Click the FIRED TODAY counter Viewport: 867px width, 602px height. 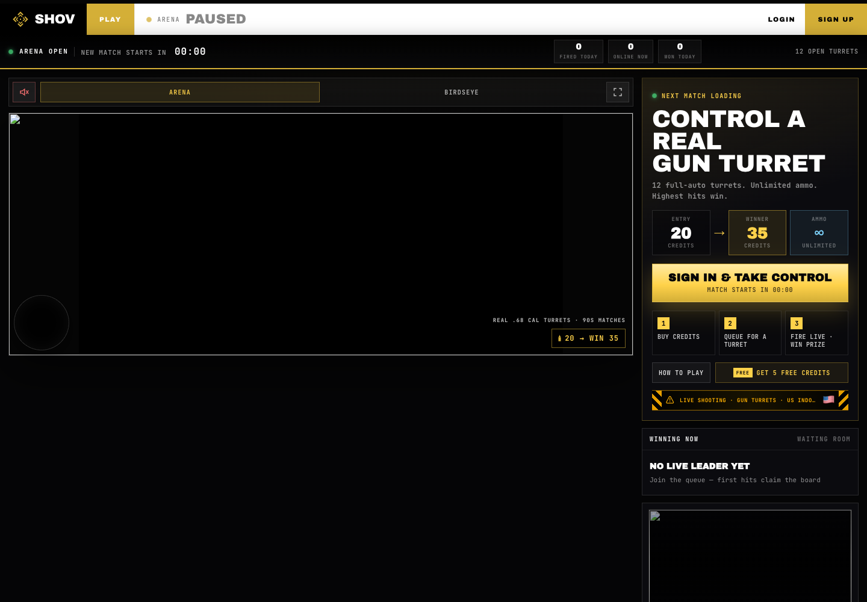click(x=579, y=51)
